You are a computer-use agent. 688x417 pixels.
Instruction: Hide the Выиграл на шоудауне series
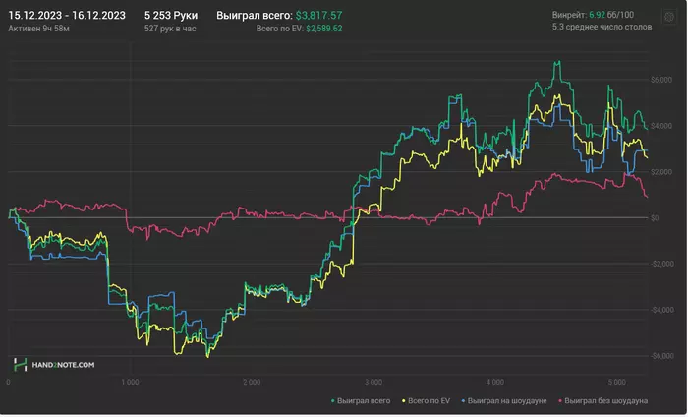[507, 402]
